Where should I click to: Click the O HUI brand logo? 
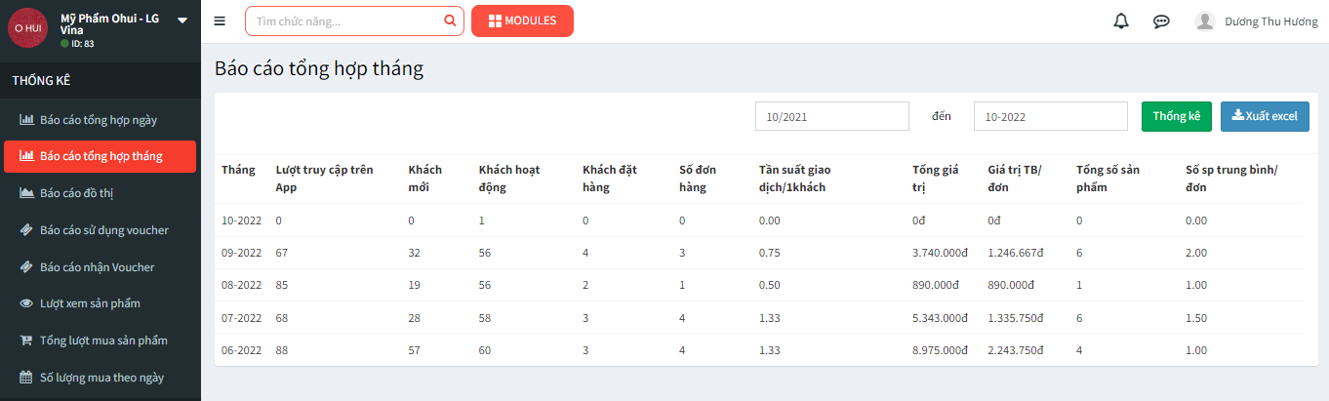pos(27,27)
